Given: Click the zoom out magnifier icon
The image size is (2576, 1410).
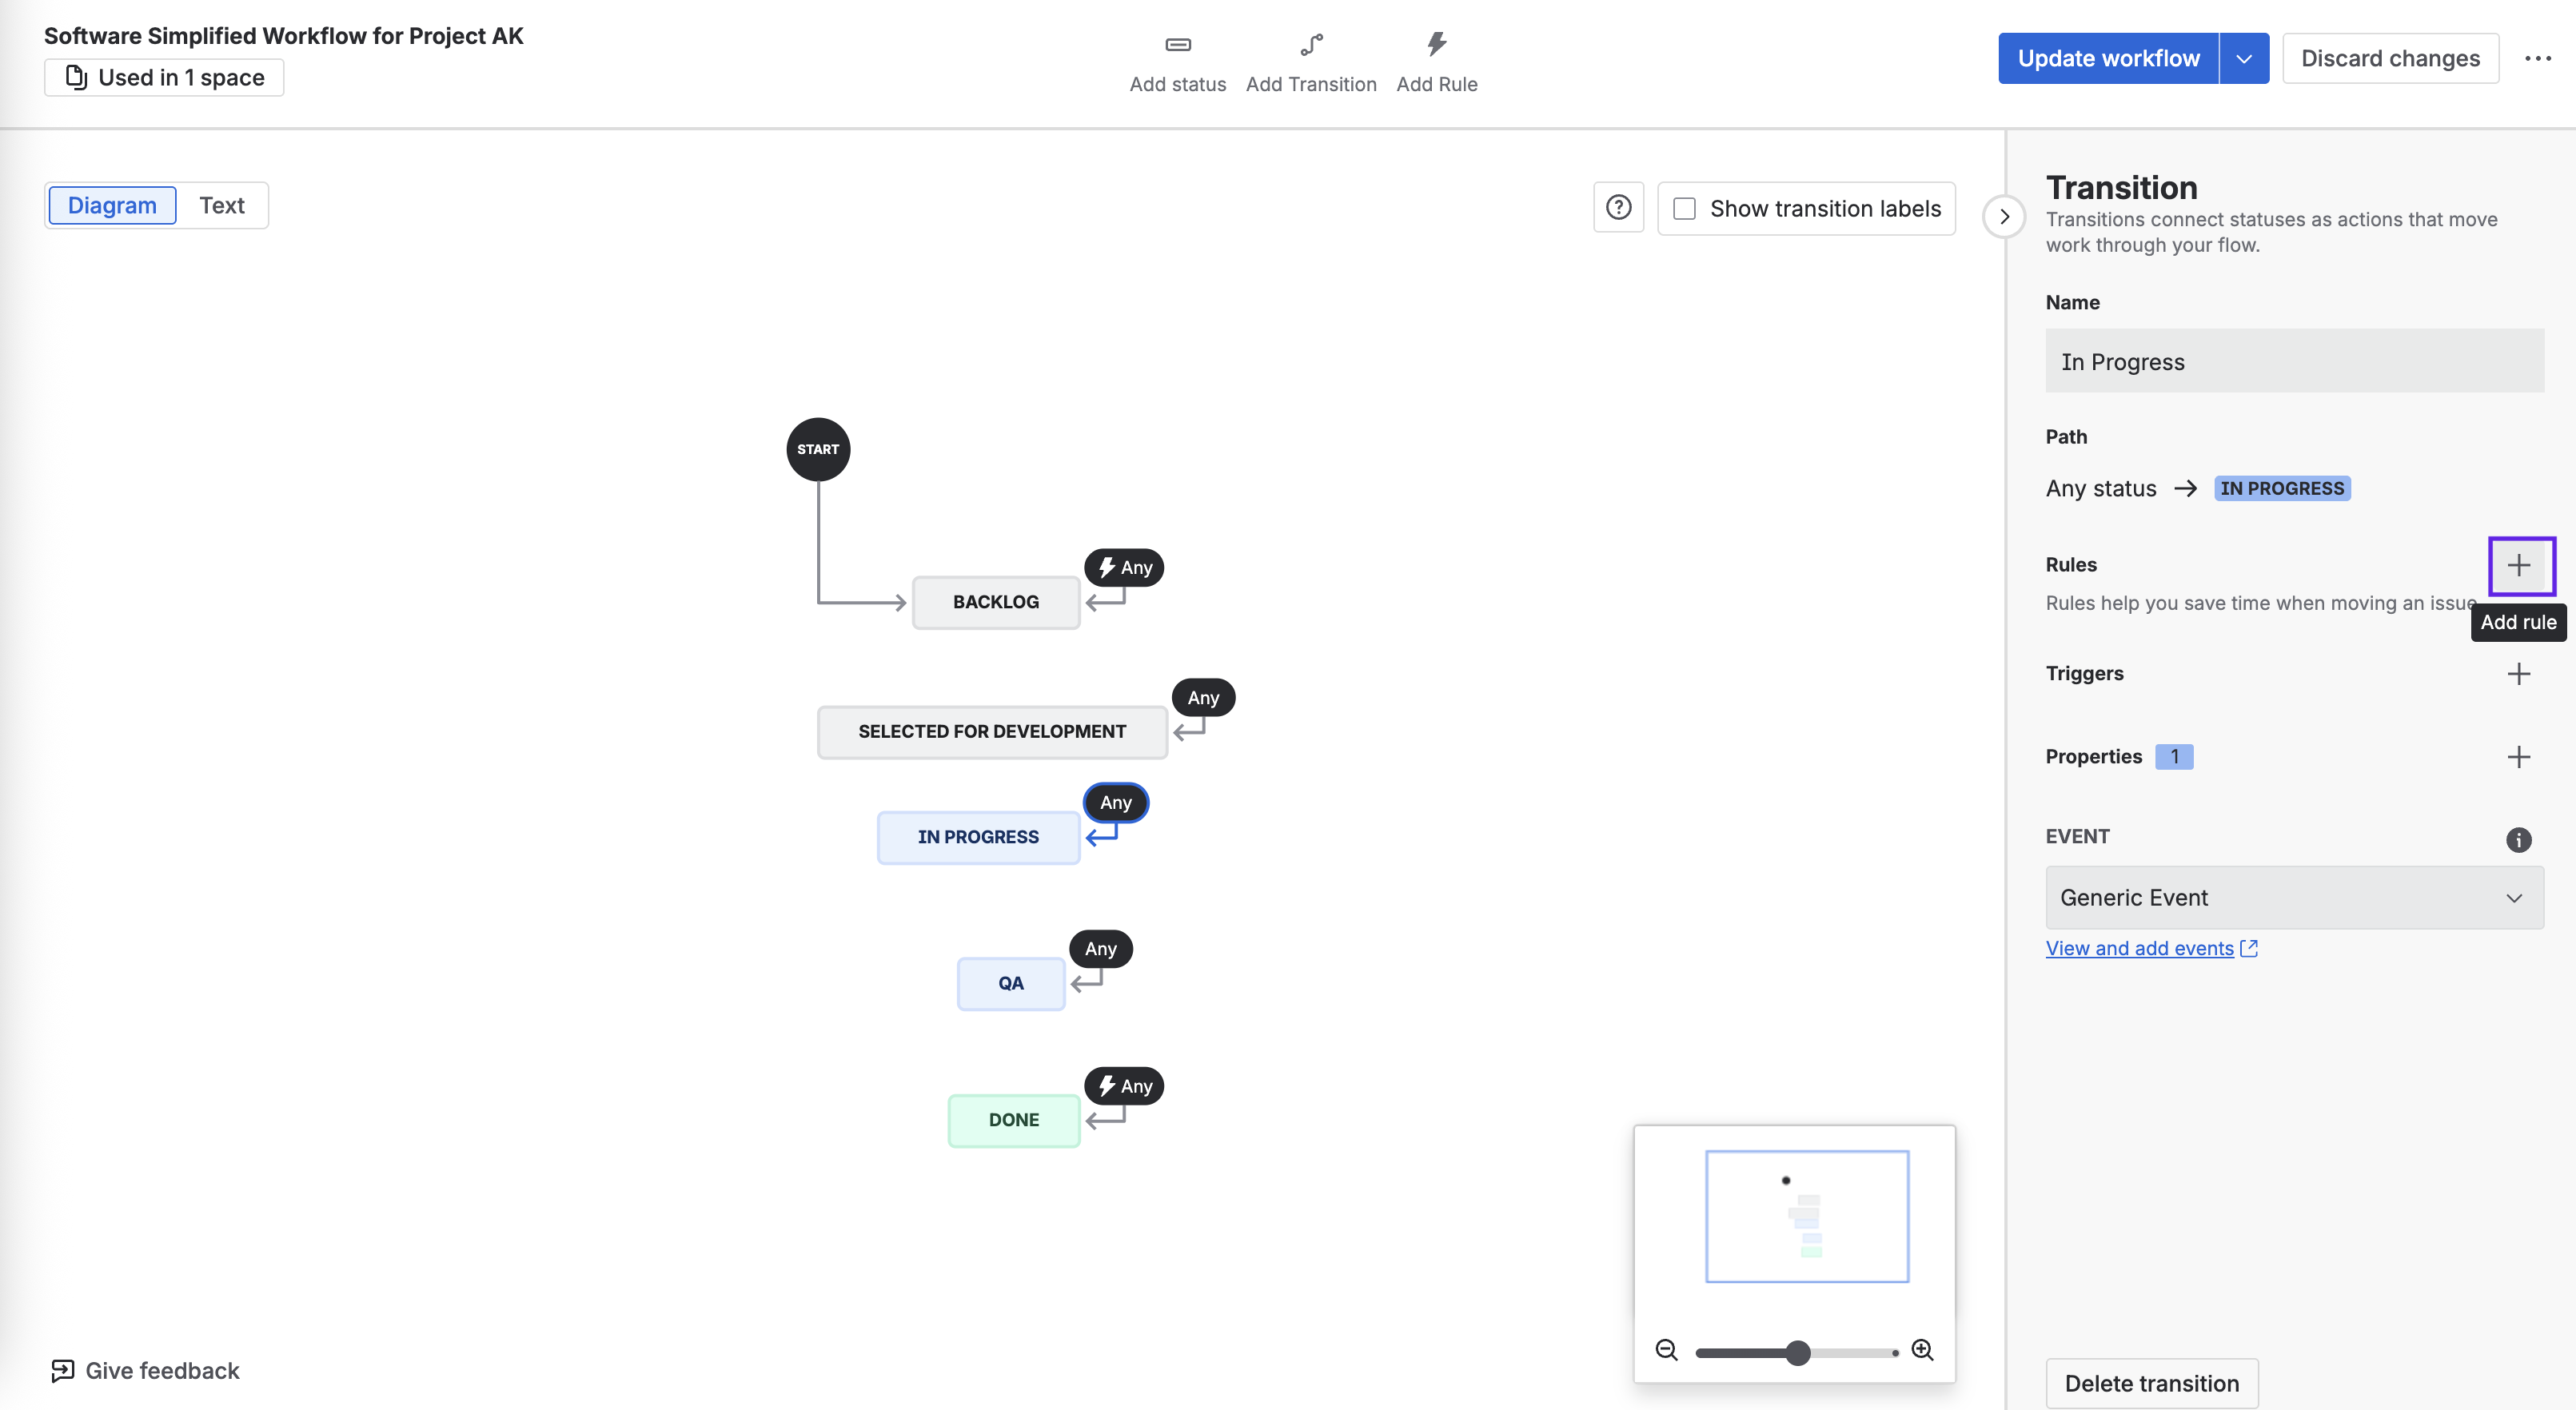Looking at the screenshot, I should pyautogui.click(x=1666, y=1351).
